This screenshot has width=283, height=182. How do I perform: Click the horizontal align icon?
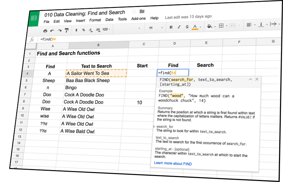tap(249, 25)
